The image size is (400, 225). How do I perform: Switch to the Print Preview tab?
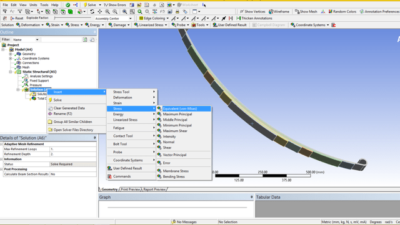click(131, 189)
